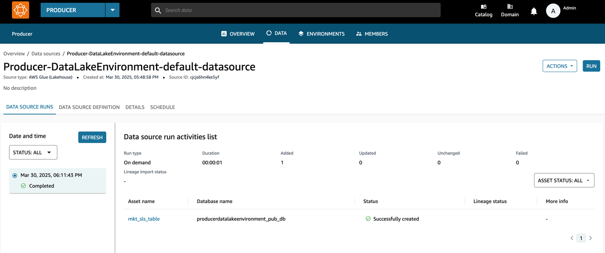The image size is (605, 253).
Task: Open the Domain section
Action: pyautogui.click(x=509, y=11)
